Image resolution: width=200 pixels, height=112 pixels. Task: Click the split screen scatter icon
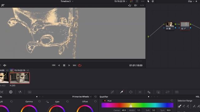click(x=130, y=5)
